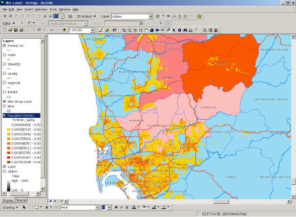Apply underline text formatting

(x=127, y=207)
